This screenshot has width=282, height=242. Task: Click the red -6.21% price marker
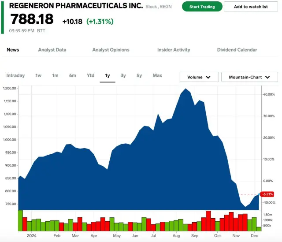267,194
